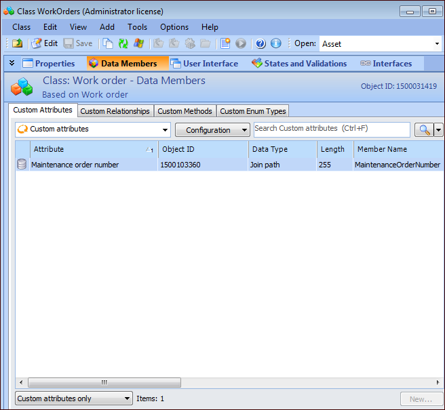
Task: Click the minimize window button
Action: click(x=410, y=12)
